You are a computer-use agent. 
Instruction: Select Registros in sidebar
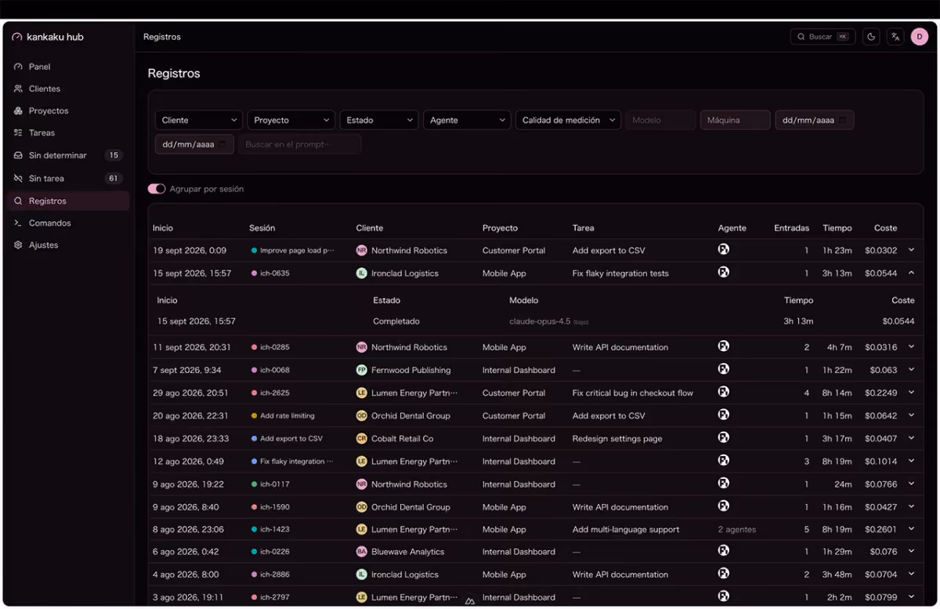(x=67, y=201)
